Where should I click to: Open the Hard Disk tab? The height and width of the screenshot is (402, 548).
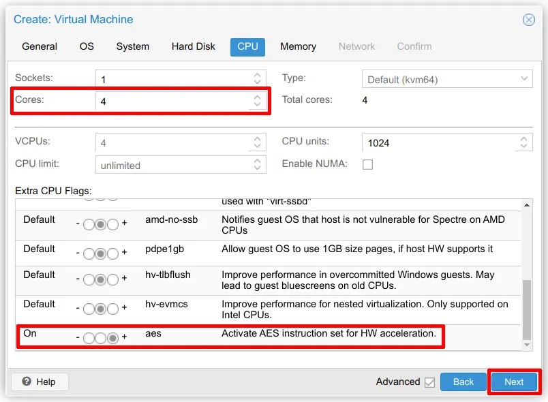pos(193,46)
